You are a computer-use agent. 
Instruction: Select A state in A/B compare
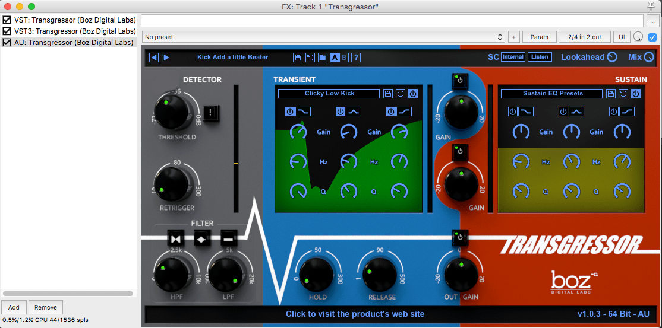335,58
